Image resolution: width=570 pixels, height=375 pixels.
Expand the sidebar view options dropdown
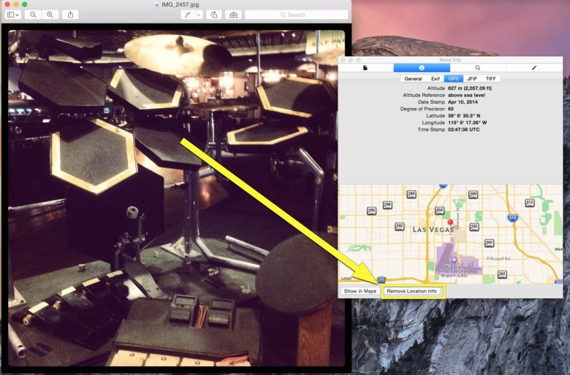coord(13,15)
